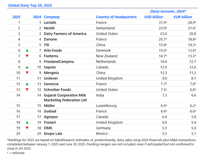Click the country cell 'Switzerland'

click(x=105, y=28)
